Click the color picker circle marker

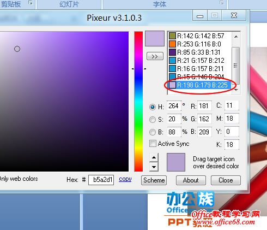pyautogui.click(x=17, y=49)
